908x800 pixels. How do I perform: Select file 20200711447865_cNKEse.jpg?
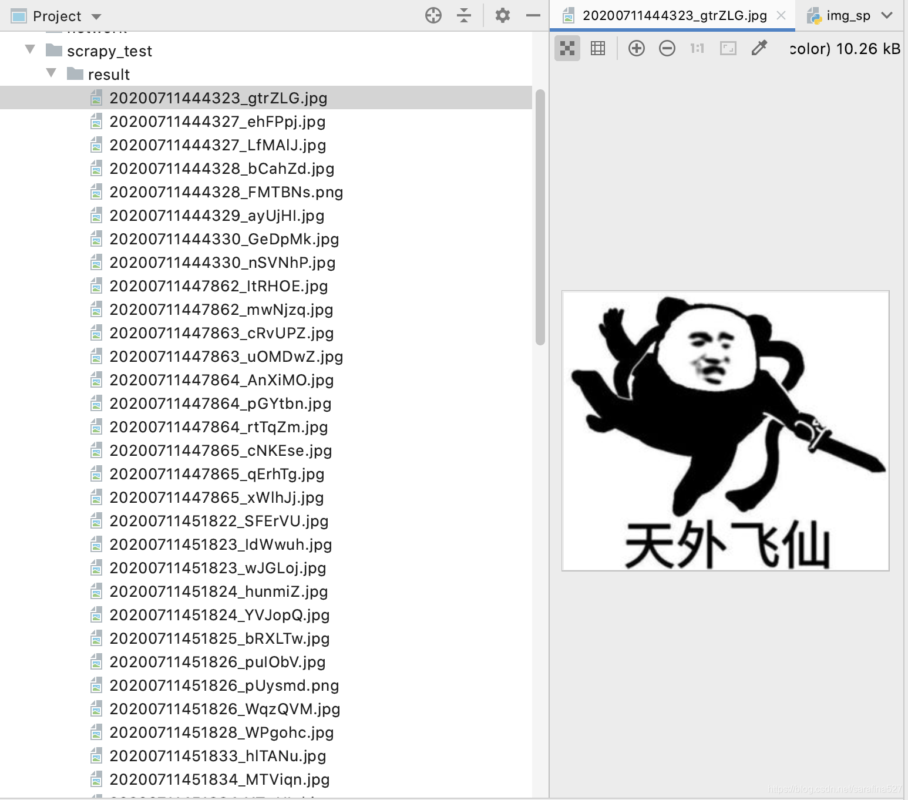pos(221,450)
